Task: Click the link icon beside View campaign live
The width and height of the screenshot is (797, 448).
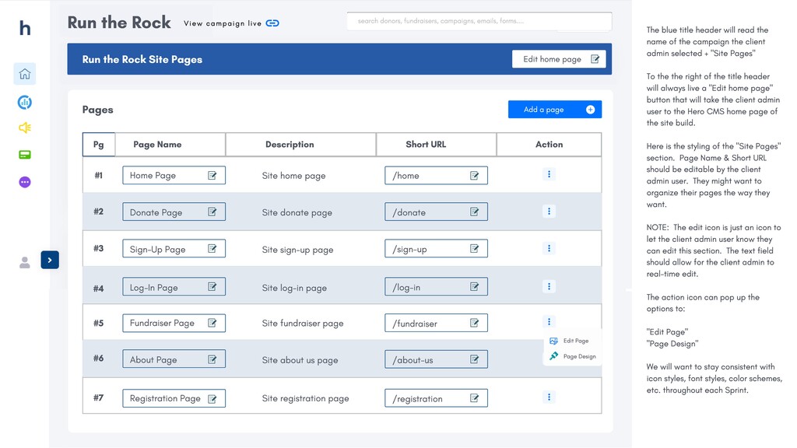Action: (x=272, y=23)
